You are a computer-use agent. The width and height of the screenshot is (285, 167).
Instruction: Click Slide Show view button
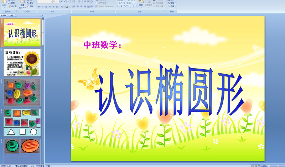pyautogui.click(x=259, y=166)
